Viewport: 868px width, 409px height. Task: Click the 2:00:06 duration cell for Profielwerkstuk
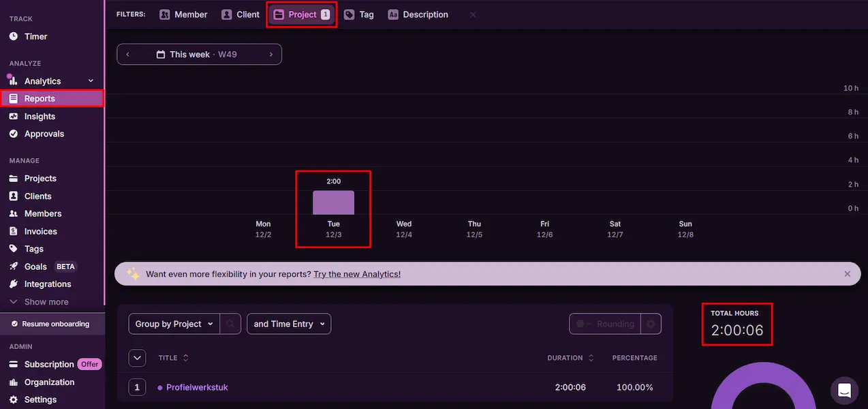pos(570,387)
